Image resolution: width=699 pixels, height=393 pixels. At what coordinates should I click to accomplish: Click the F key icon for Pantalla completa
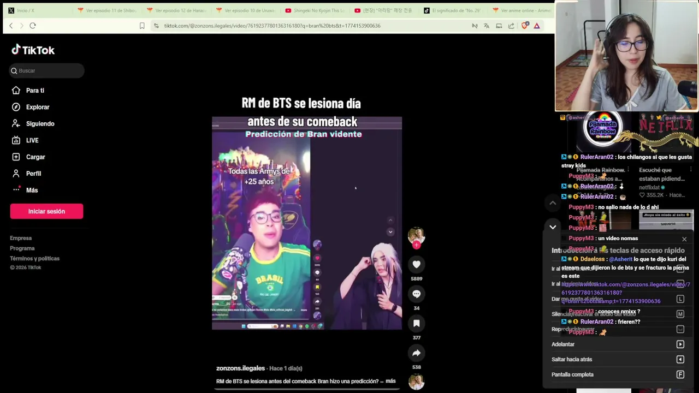click(x=680, y=374)
